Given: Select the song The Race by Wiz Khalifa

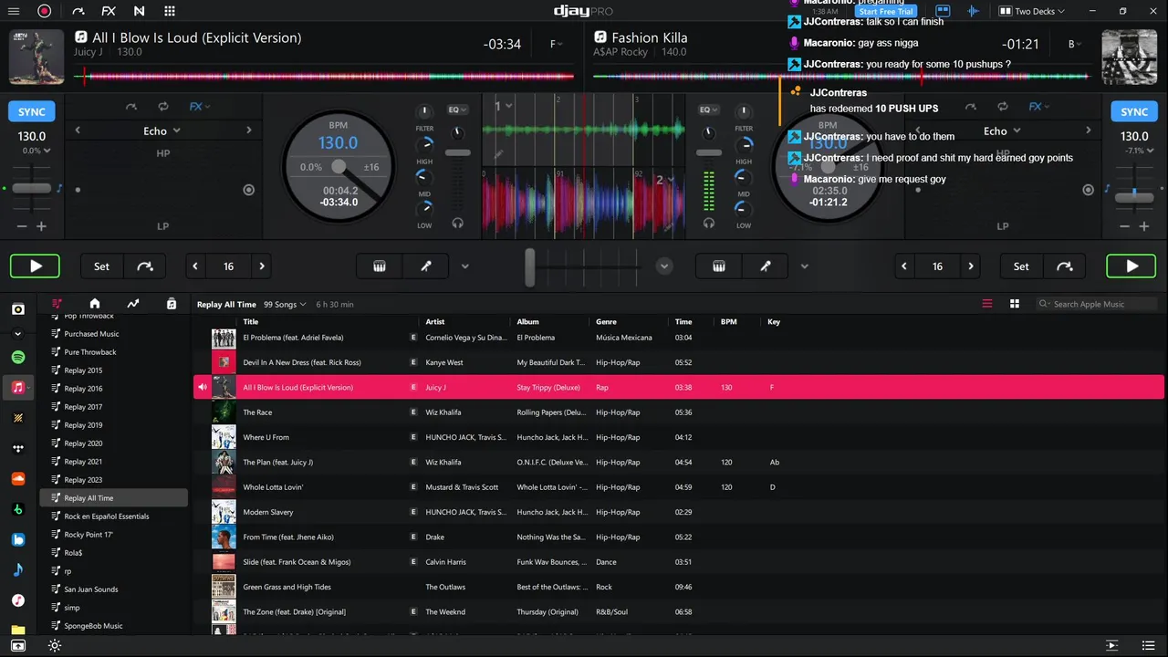Looking at the screenshot, I should [679, 412].
